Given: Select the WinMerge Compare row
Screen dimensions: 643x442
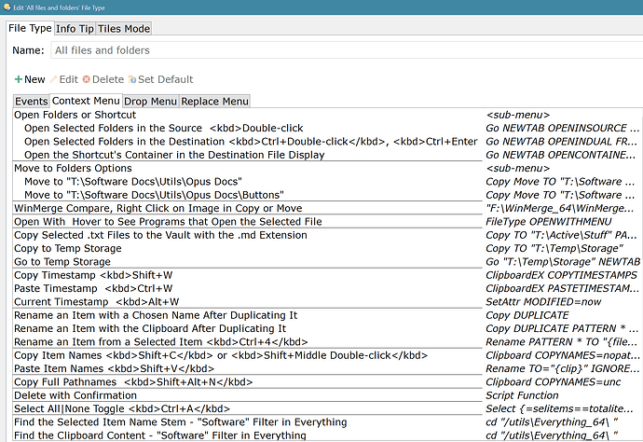Looking at the screenshot, I should 328,208.
